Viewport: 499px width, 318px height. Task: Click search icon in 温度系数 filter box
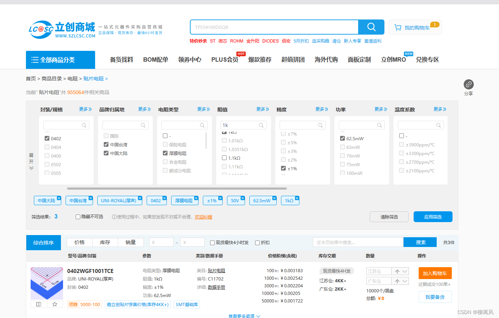[438, 125]
